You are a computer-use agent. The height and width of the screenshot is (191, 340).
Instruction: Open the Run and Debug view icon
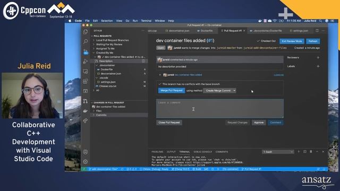tap(86, 62)
